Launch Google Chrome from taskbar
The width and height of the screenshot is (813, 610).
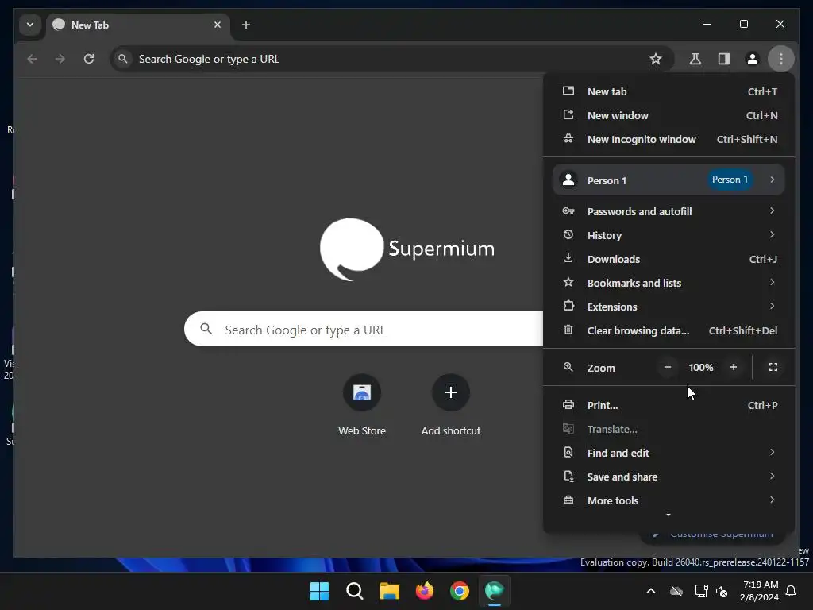pyautogui.click(x=460, y=591)
